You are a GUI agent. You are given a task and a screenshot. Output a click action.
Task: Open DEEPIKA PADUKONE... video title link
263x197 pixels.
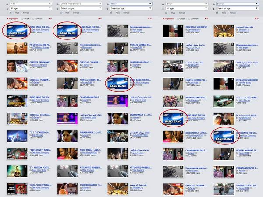[40, 62]
